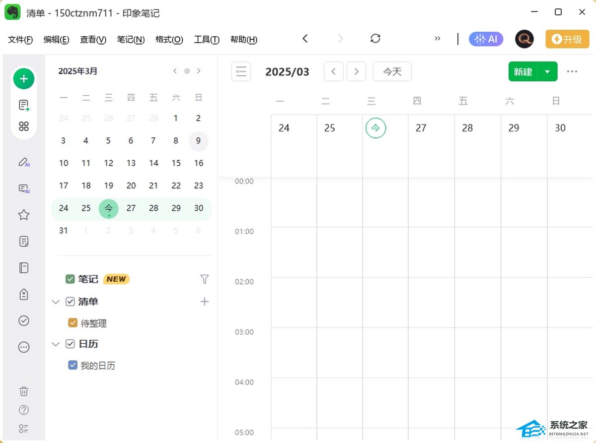Image resolution: width=596 pixels, height=443 pixels.
Task: Click the 待整理 list label
Action: tap(94, 323)
